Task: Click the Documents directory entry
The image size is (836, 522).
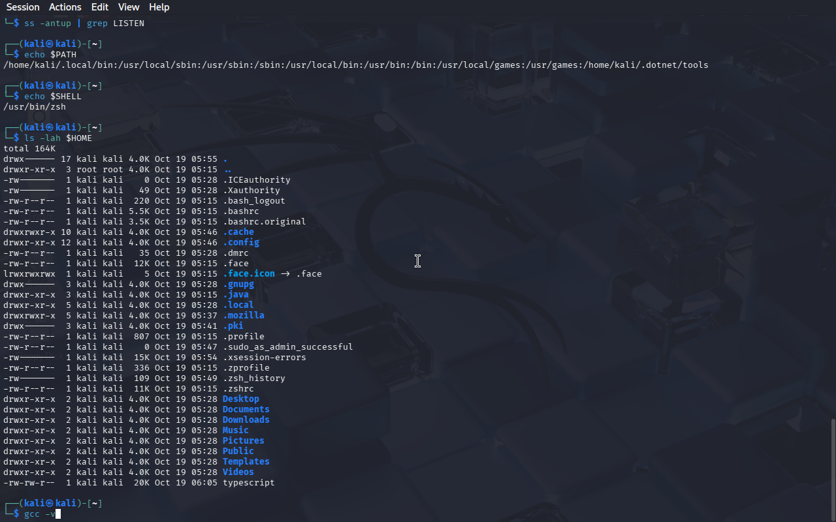Action: click(x=246, y=409)
